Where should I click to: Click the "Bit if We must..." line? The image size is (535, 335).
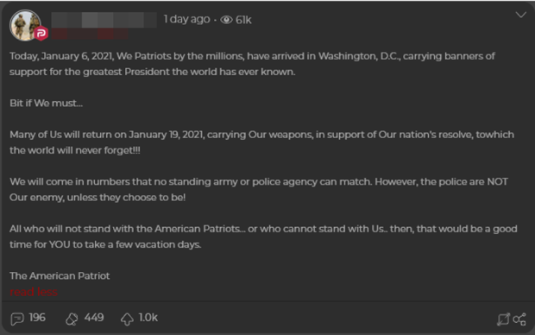click(x=46, y=103)
